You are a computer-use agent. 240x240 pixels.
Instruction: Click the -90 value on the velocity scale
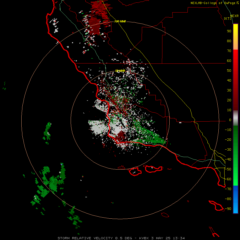point(228,209)
